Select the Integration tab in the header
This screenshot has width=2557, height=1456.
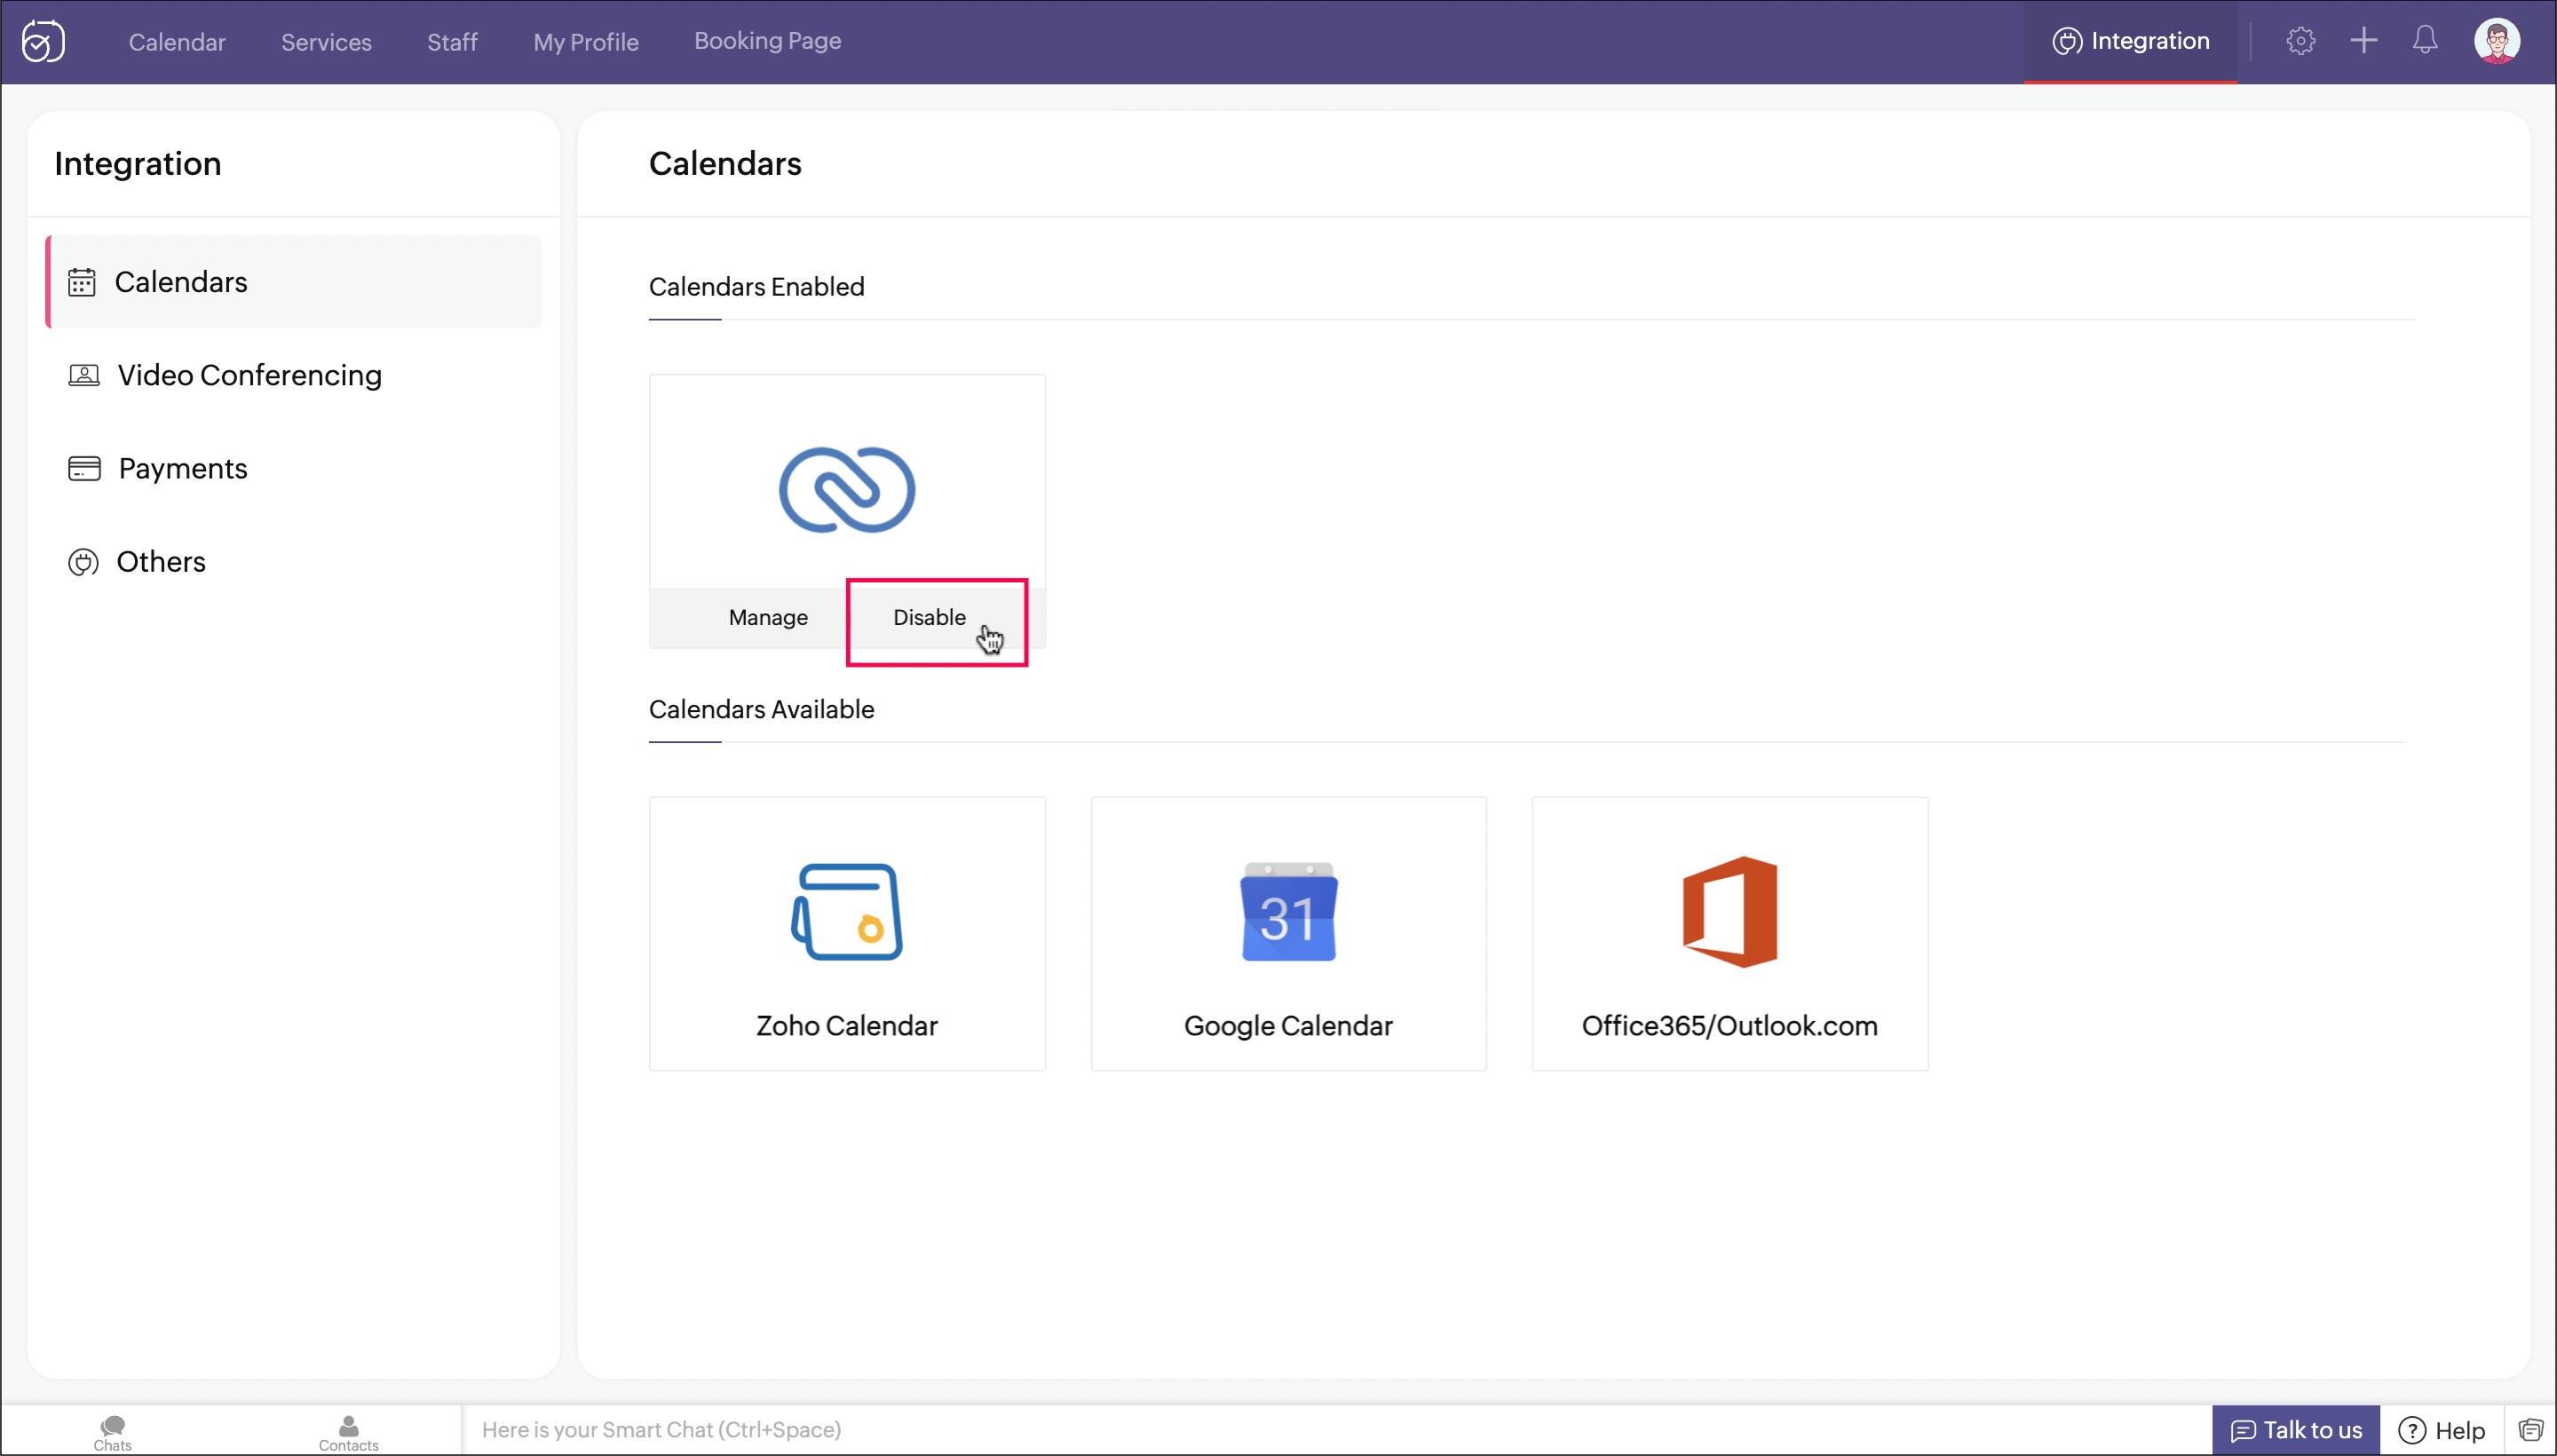point(2131,41)
